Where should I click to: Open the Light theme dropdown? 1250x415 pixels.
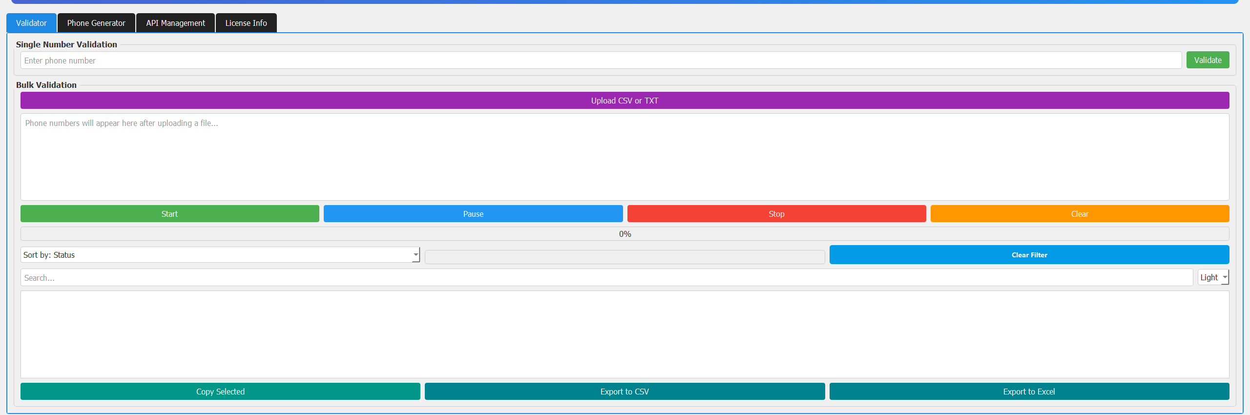click(1213, 277)
